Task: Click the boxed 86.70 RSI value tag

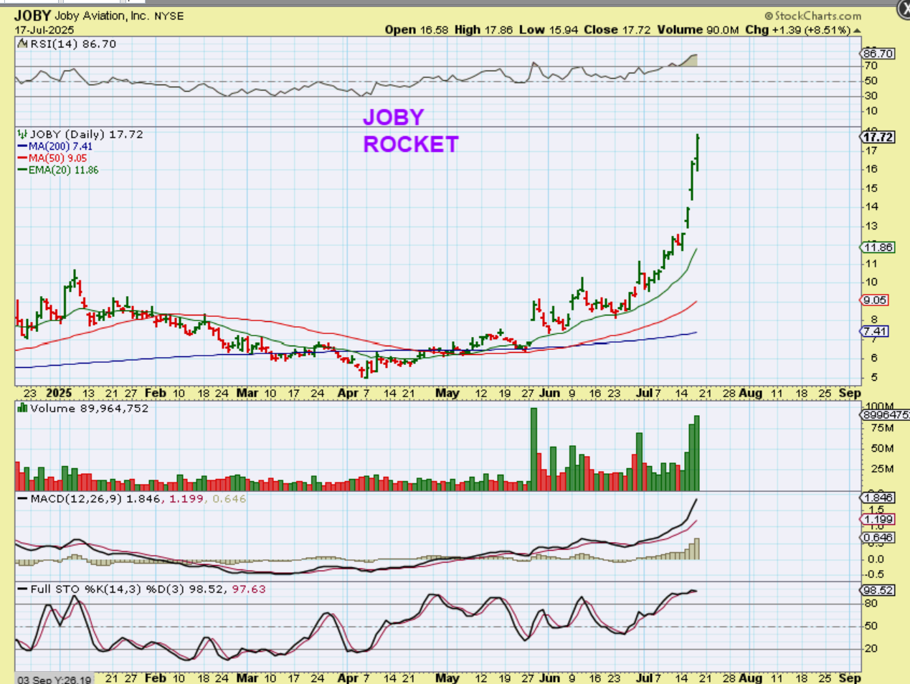Action: (878, 53)
